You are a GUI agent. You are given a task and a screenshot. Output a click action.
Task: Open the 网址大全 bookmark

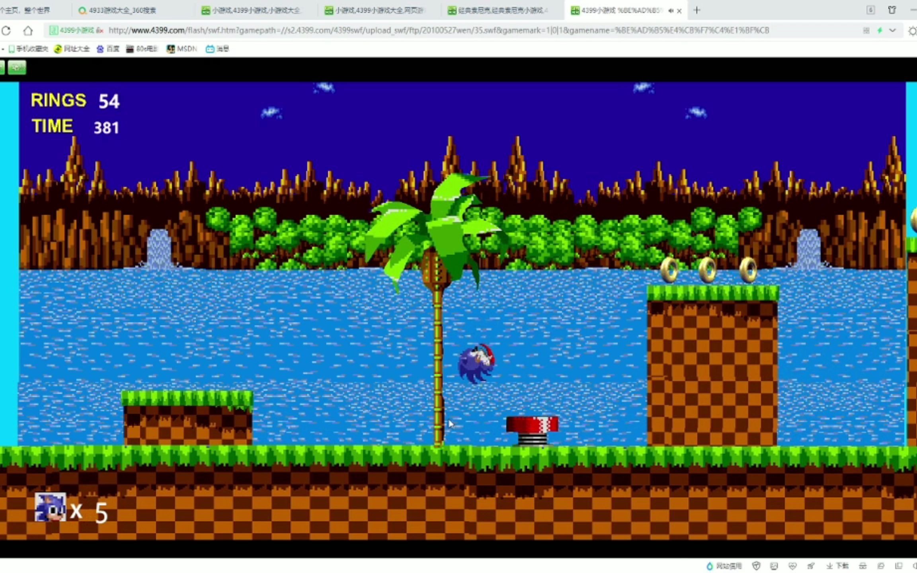click(72, 49)
